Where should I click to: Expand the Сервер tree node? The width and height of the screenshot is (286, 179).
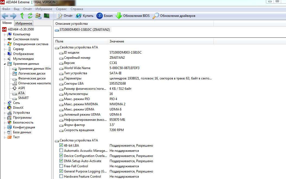click(5, 49)
